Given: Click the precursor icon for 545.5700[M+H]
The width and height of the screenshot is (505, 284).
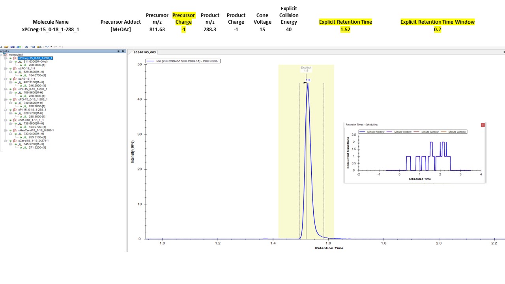Looking at the screenshot, I should pos(20,144).
